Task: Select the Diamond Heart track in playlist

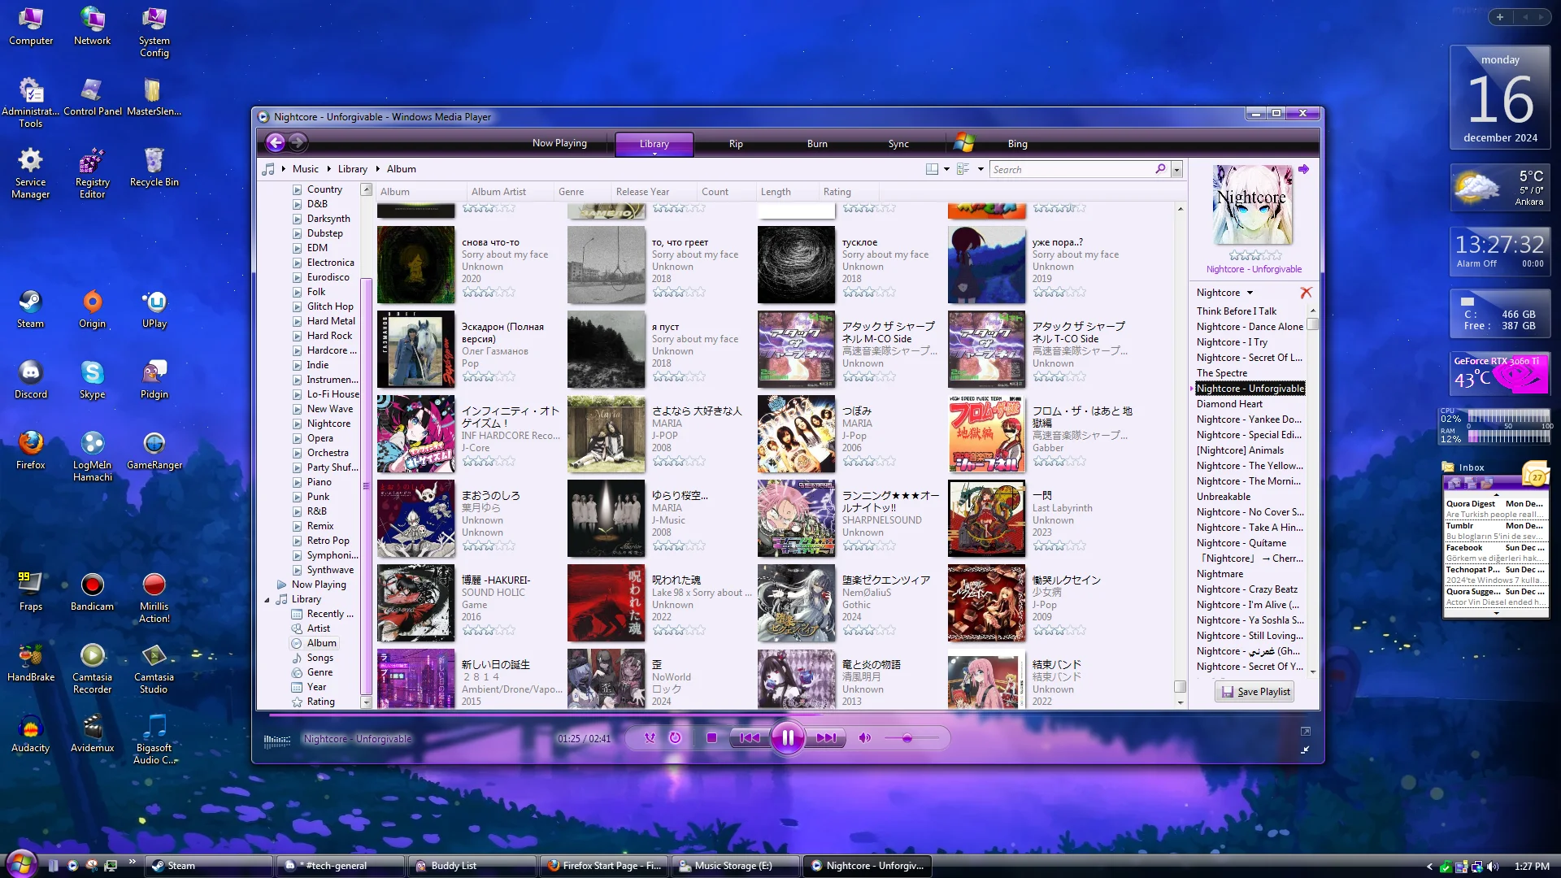Action: tap(1229, 404)
